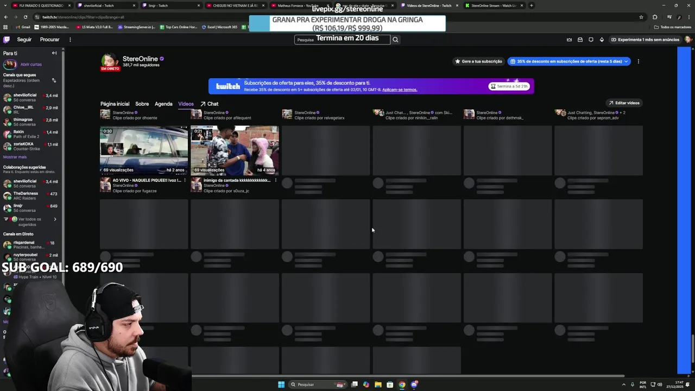The image size is (695, 391).
Task: Switch to Agenda tab
Action: pyautogui.click(x=163, y=104)
